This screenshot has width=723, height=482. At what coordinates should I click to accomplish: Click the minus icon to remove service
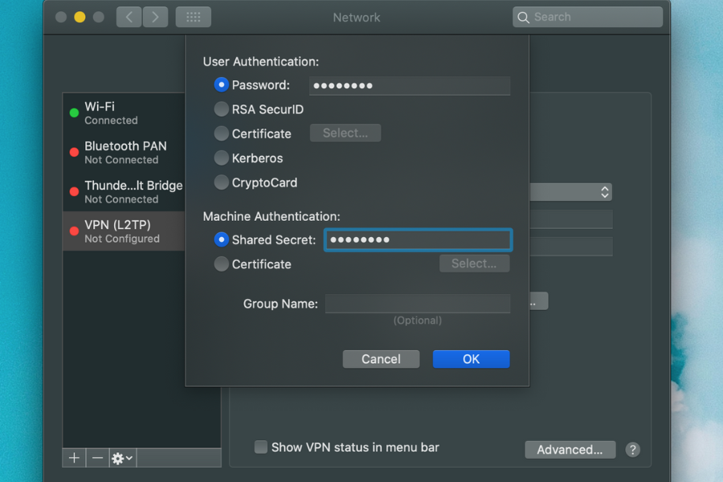97,458
